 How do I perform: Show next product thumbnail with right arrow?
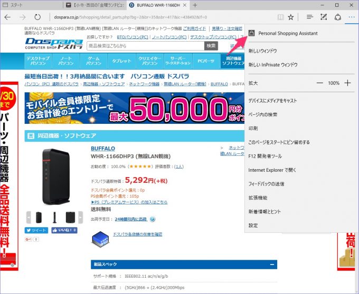(x=81, y=217)
